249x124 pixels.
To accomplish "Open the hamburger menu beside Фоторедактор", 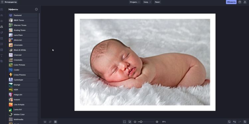I will tap(2, 2).
